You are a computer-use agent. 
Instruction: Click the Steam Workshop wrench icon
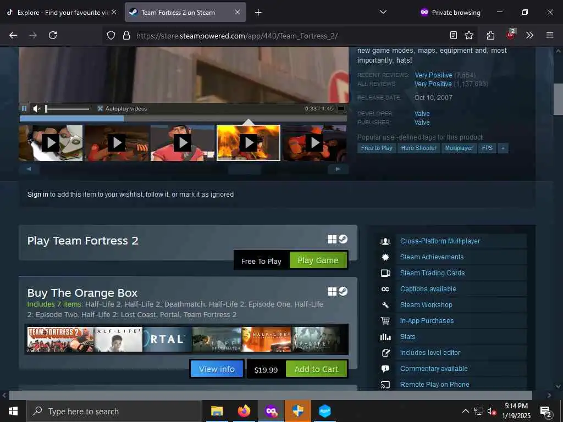pyautogui.click(x=385, y=304)
